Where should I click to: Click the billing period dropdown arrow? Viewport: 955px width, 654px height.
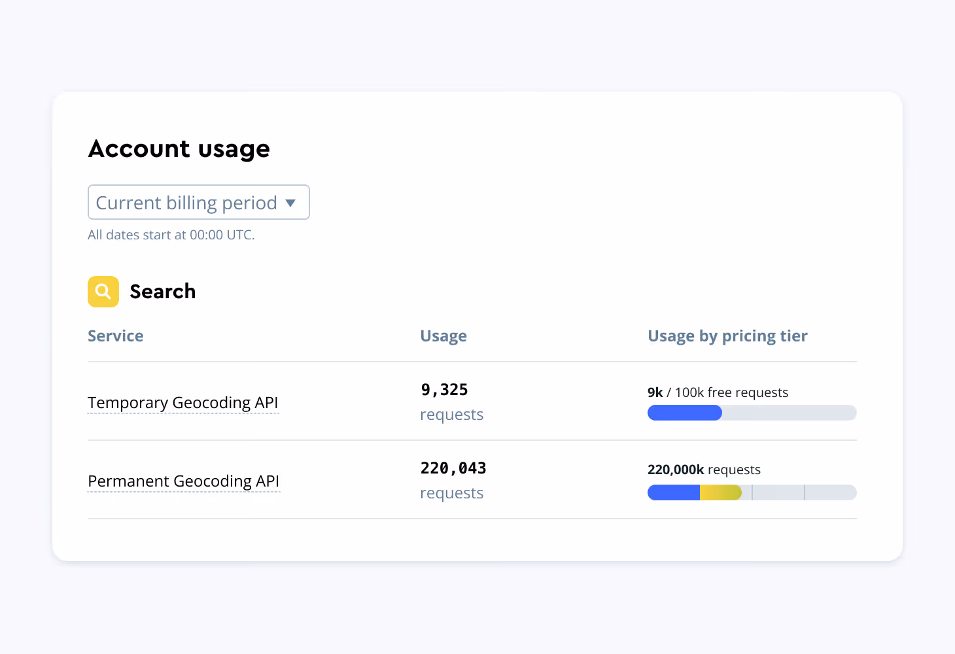tap(290, 203)
